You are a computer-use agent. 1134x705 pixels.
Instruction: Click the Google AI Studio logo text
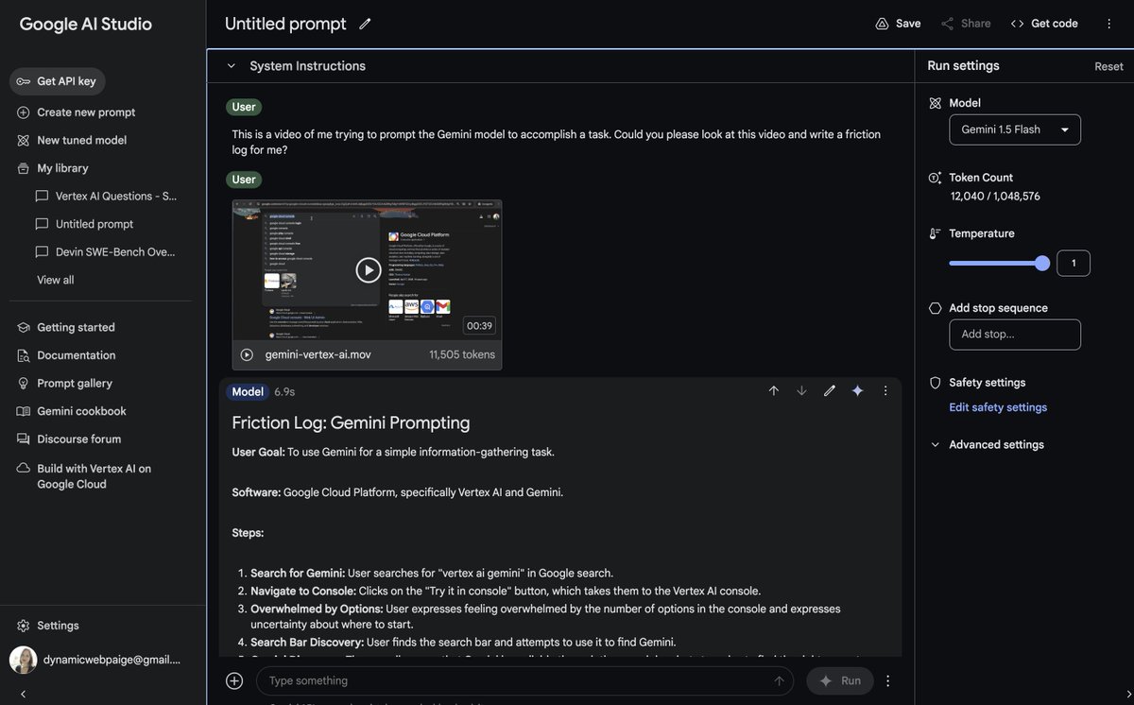85,25
